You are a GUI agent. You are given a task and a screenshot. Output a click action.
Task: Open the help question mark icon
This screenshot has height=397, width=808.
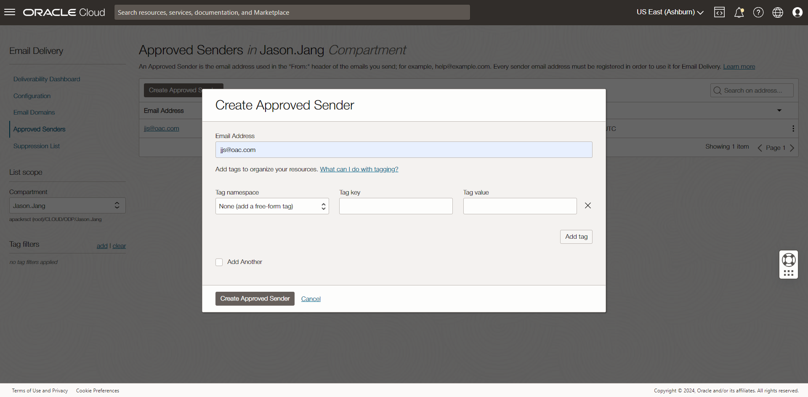pyautogui.click(x=758, y=12)
